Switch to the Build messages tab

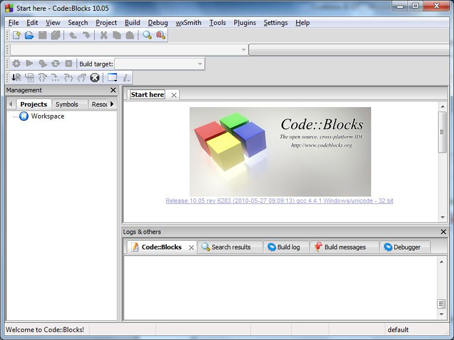point(345,247)
